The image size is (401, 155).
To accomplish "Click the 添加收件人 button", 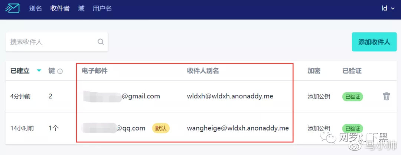I will pos(374,42).
